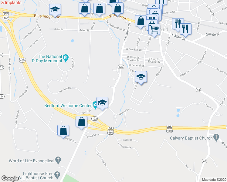Click the Route 122 shield on Crenshaw St
This screenshot has width=227, height=182.
121,66
